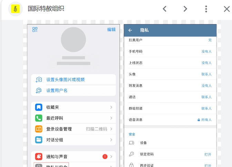Screen dimensions: 232x167
Task: Open 通知与声音 notifications settings
Action: (73, 157)
